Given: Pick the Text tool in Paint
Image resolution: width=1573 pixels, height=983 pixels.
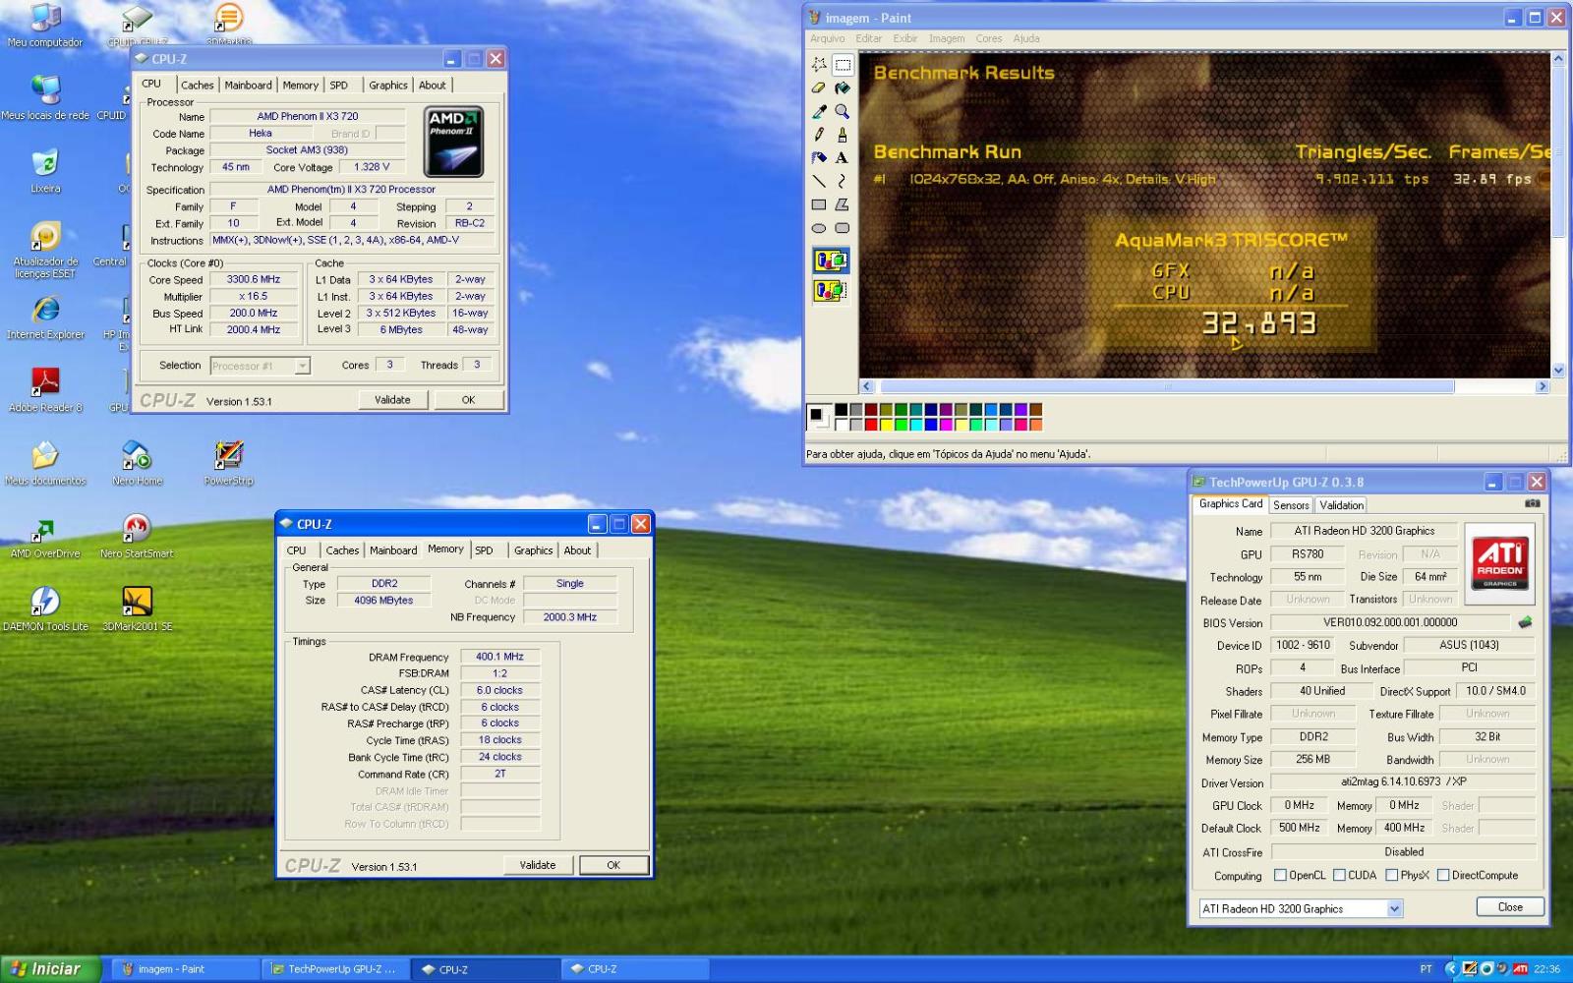Looking at the screenshot, I should [843, 157].
